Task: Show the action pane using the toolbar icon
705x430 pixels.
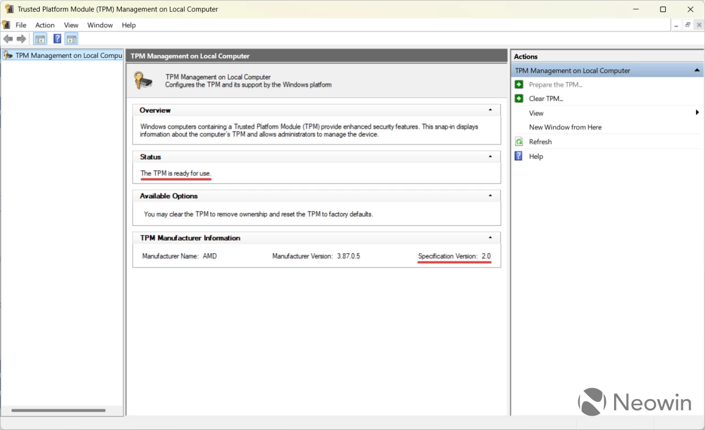Action: [72, 39]
